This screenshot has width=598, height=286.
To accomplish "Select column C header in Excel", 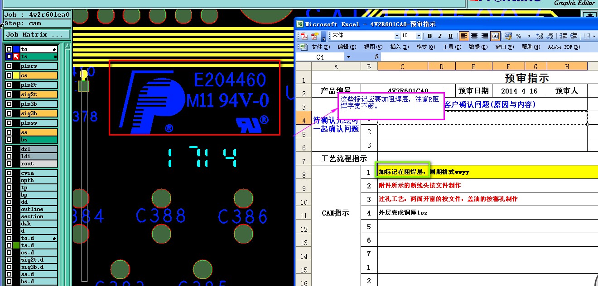I will tap(402, 66).
